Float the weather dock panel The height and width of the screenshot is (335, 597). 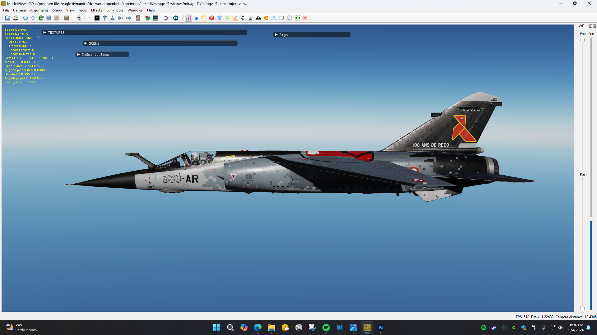pos(590,26)
